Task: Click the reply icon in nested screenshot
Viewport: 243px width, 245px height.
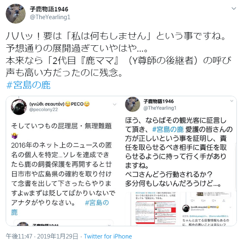Action: (192, 201)
